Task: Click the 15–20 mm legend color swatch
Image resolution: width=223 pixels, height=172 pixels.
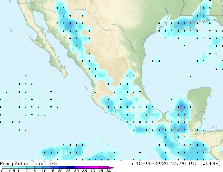Action: [55, 167]
